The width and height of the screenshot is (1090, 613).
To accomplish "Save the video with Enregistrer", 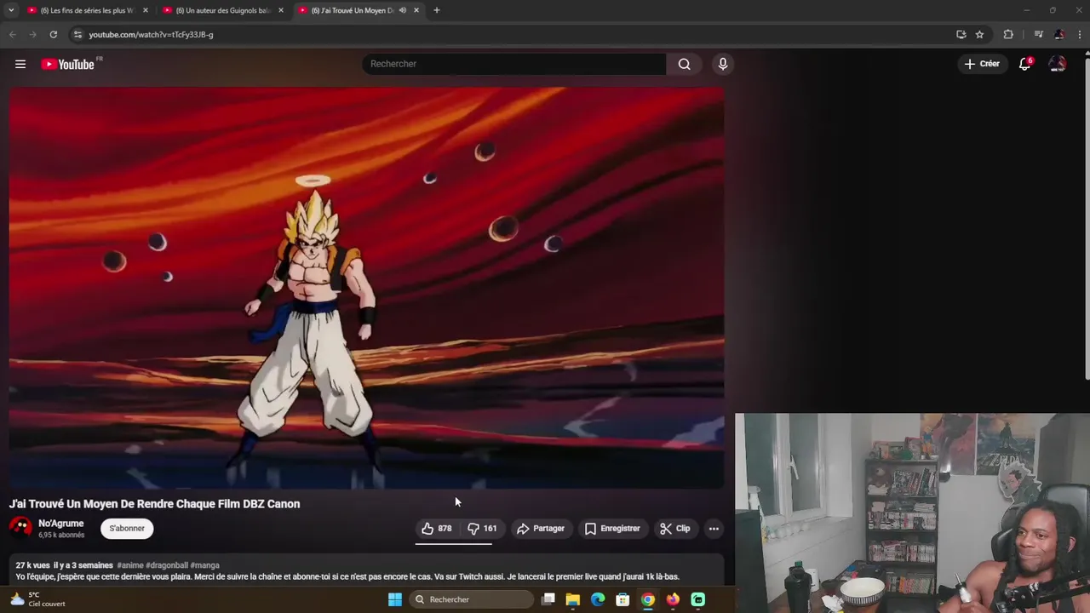I will (612, 529).
